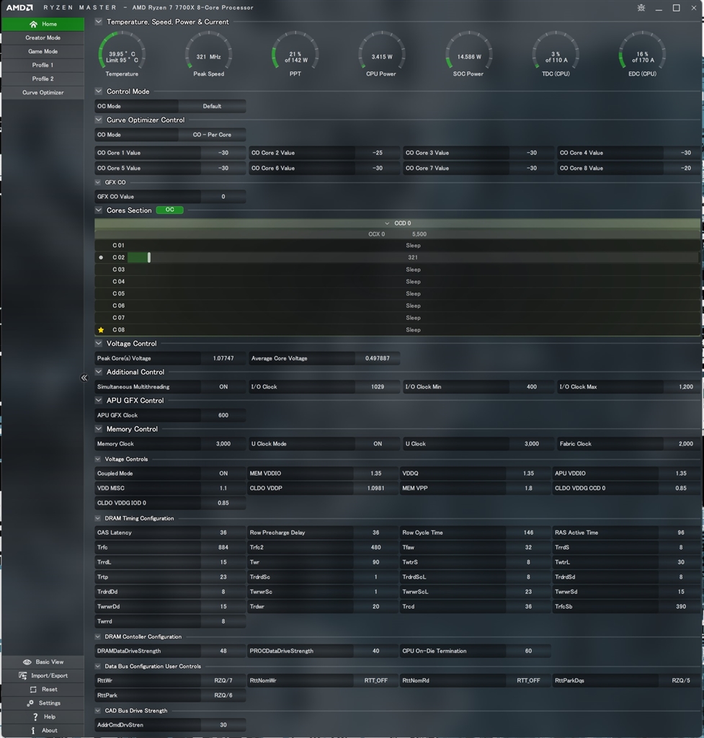Image resolution: width=704 pixels, height=738 pixels.
Task: Click the CAS Latency value 36
Action: tap(223, 533)
